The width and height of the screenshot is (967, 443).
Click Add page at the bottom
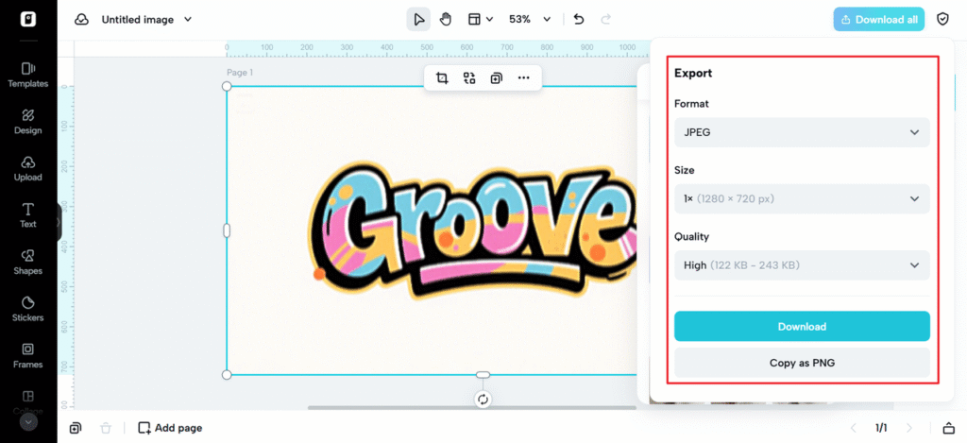170,428
